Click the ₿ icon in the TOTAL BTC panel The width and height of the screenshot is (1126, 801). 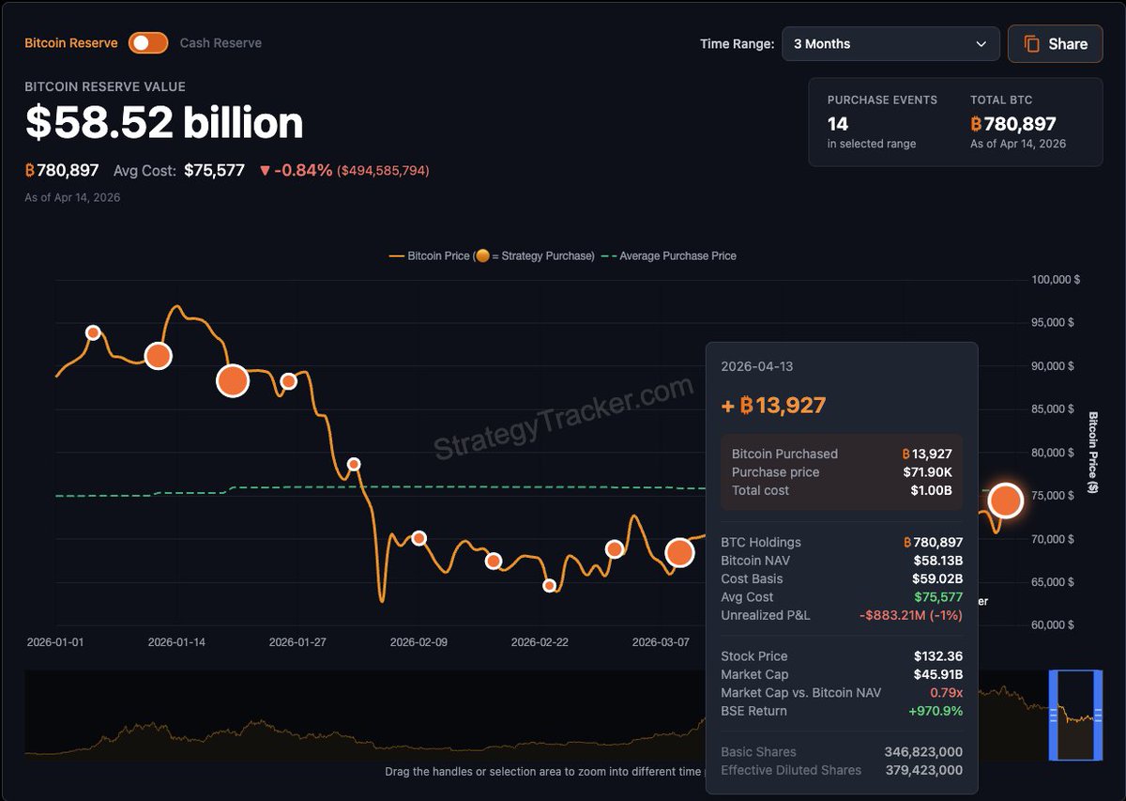point(976,122)
